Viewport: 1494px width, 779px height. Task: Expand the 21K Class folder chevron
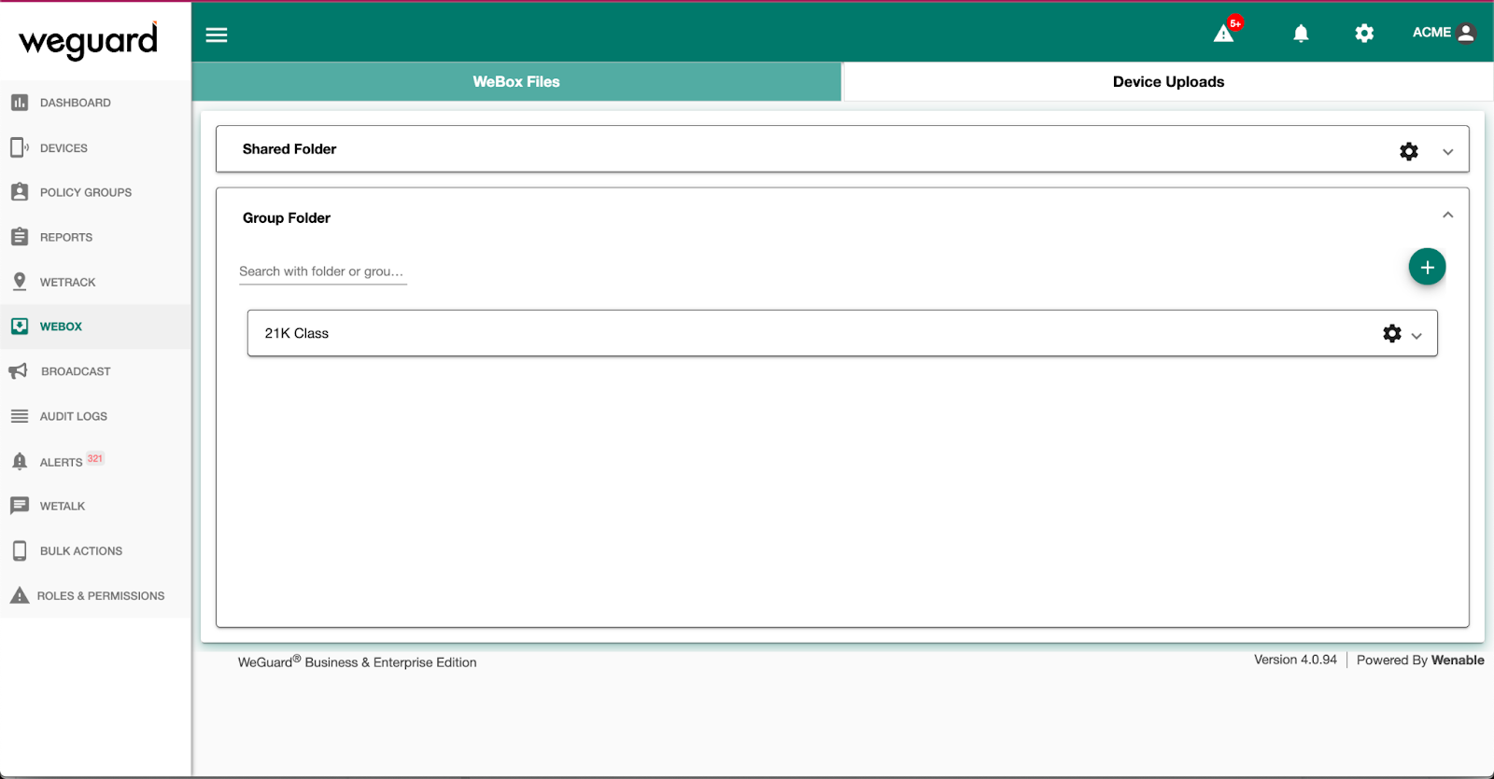click(1416, 336)
